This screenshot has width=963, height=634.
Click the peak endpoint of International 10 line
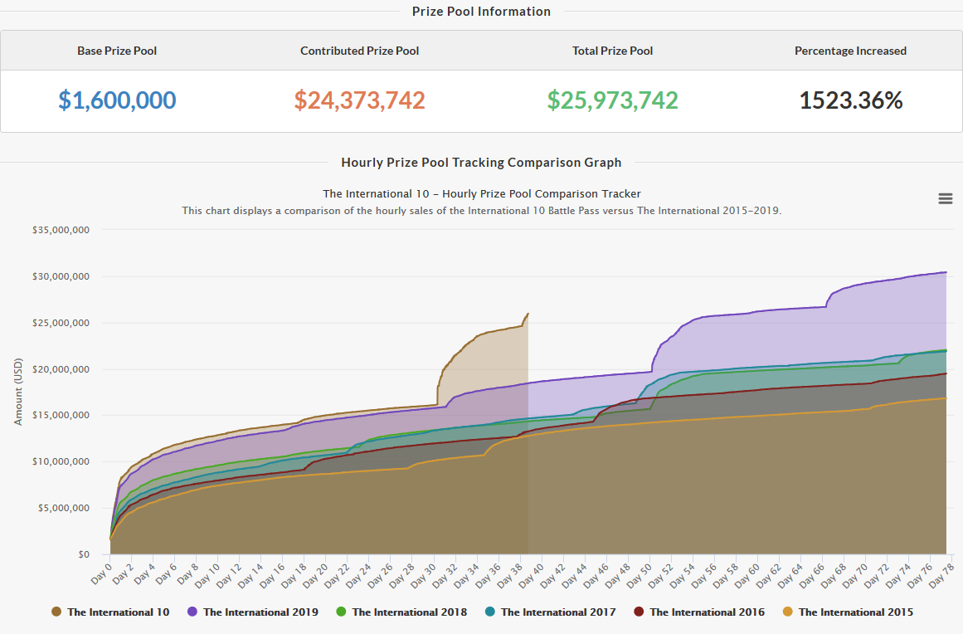coord(528,315)
